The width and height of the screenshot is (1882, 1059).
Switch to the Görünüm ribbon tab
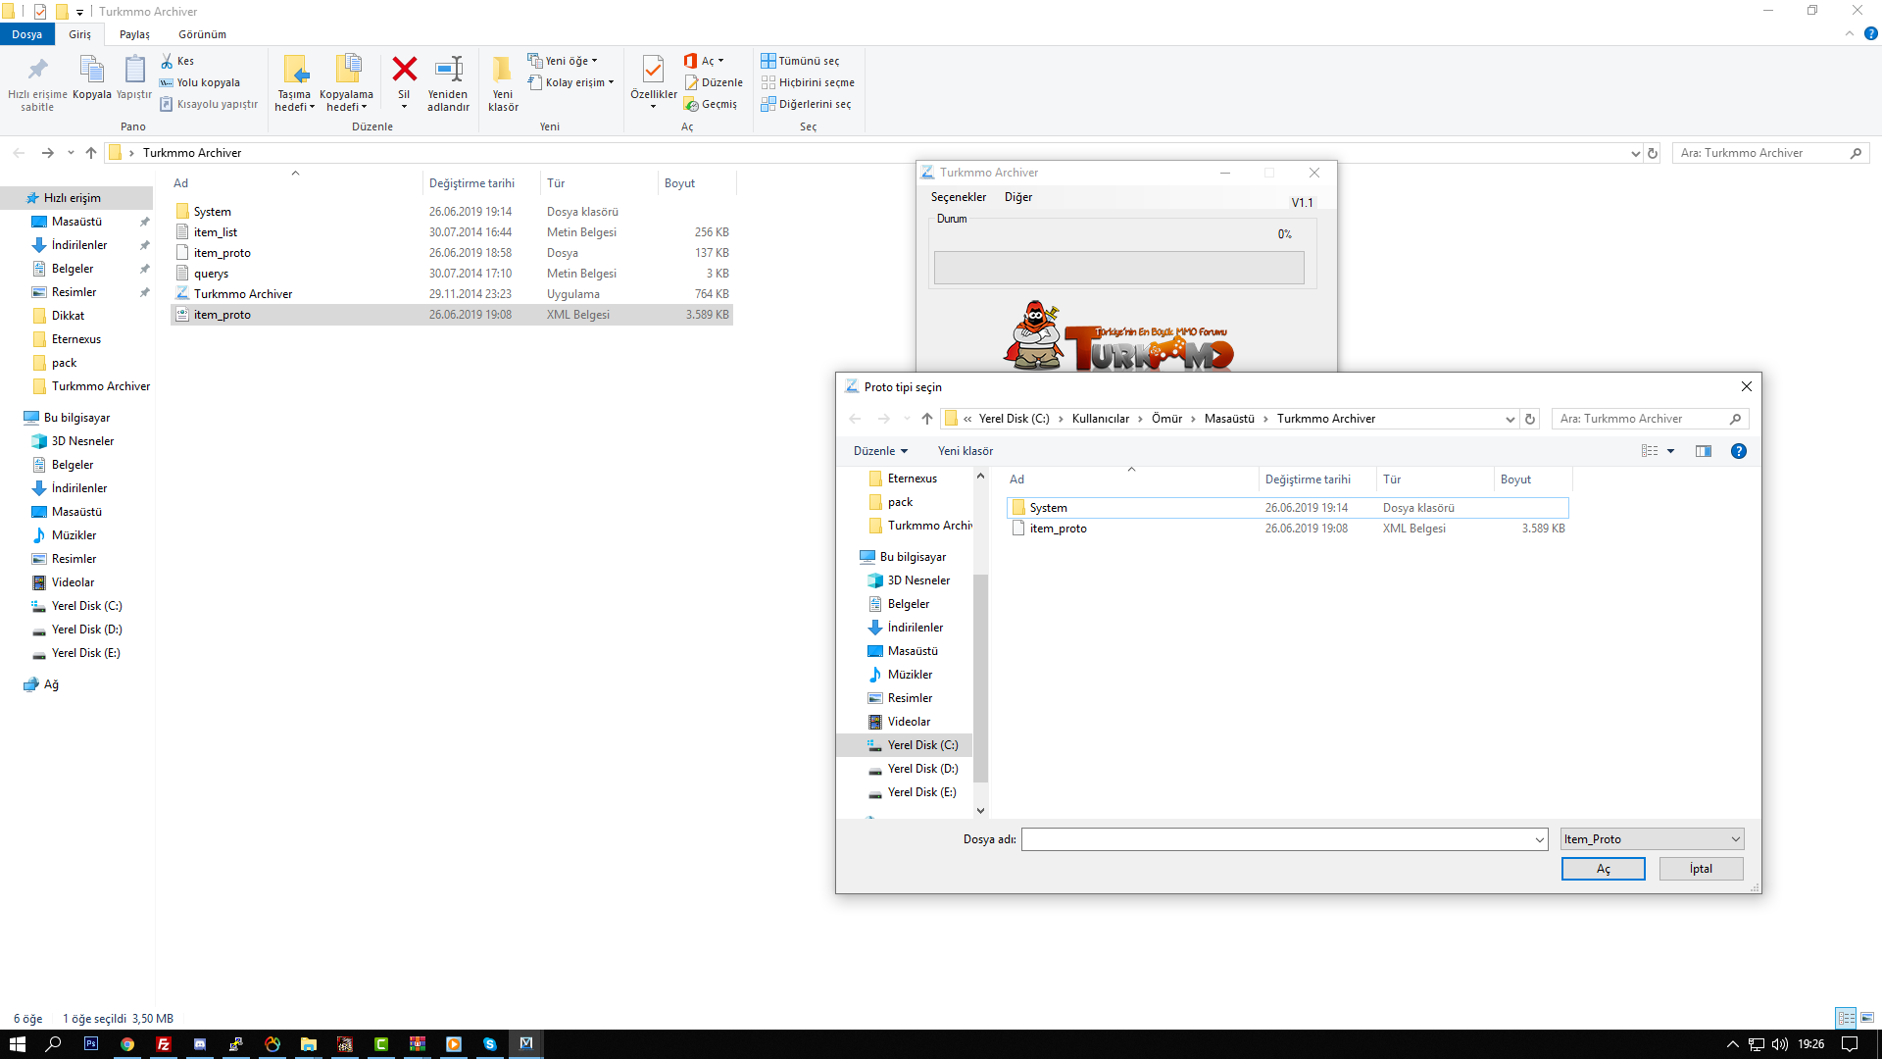(202, 34)
